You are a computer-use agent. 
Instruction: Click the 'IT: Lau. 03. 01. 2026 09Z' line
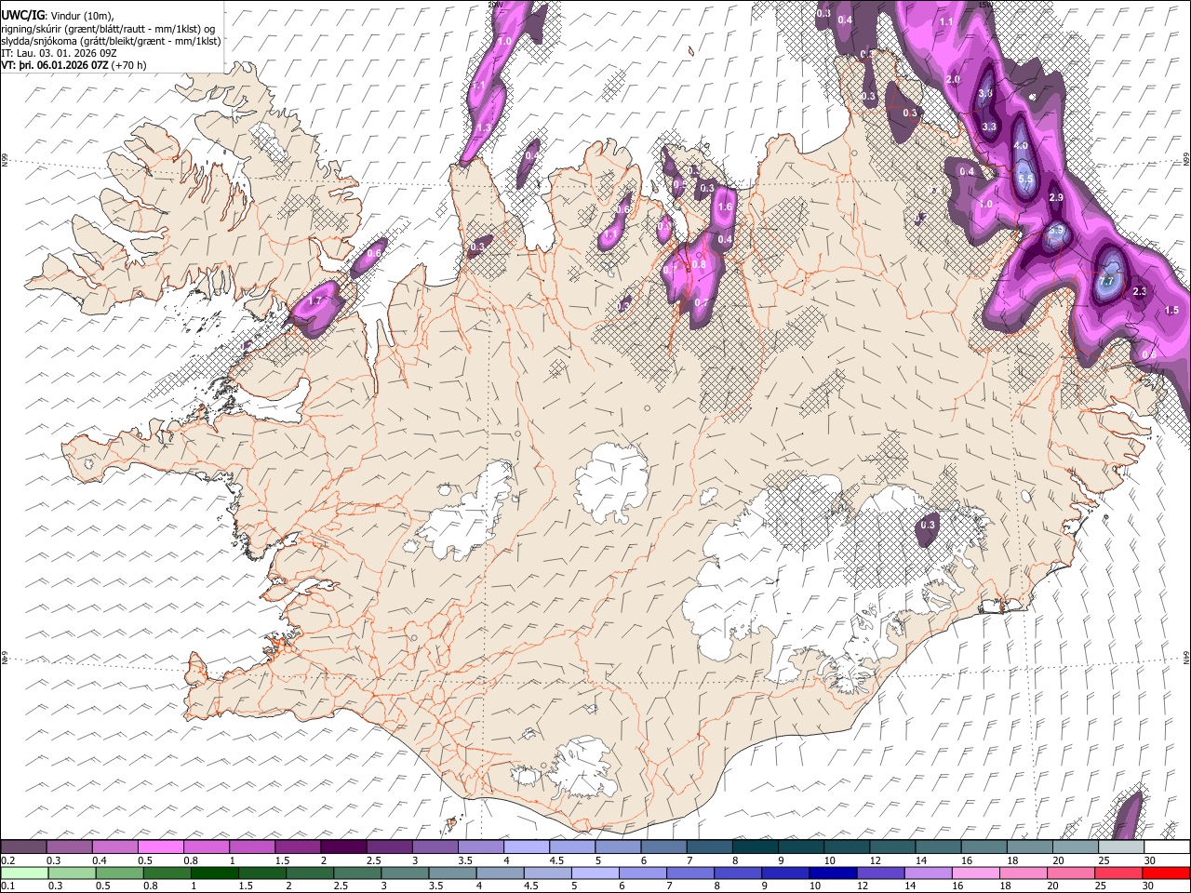pyautogui.click(x=59, y=53)
